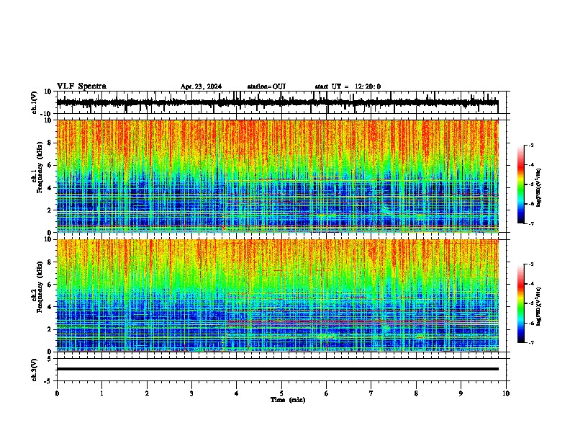This screenshot has width=570, height=441.
Task: Click time axis tick label "7"
Action: pos(371,393)
